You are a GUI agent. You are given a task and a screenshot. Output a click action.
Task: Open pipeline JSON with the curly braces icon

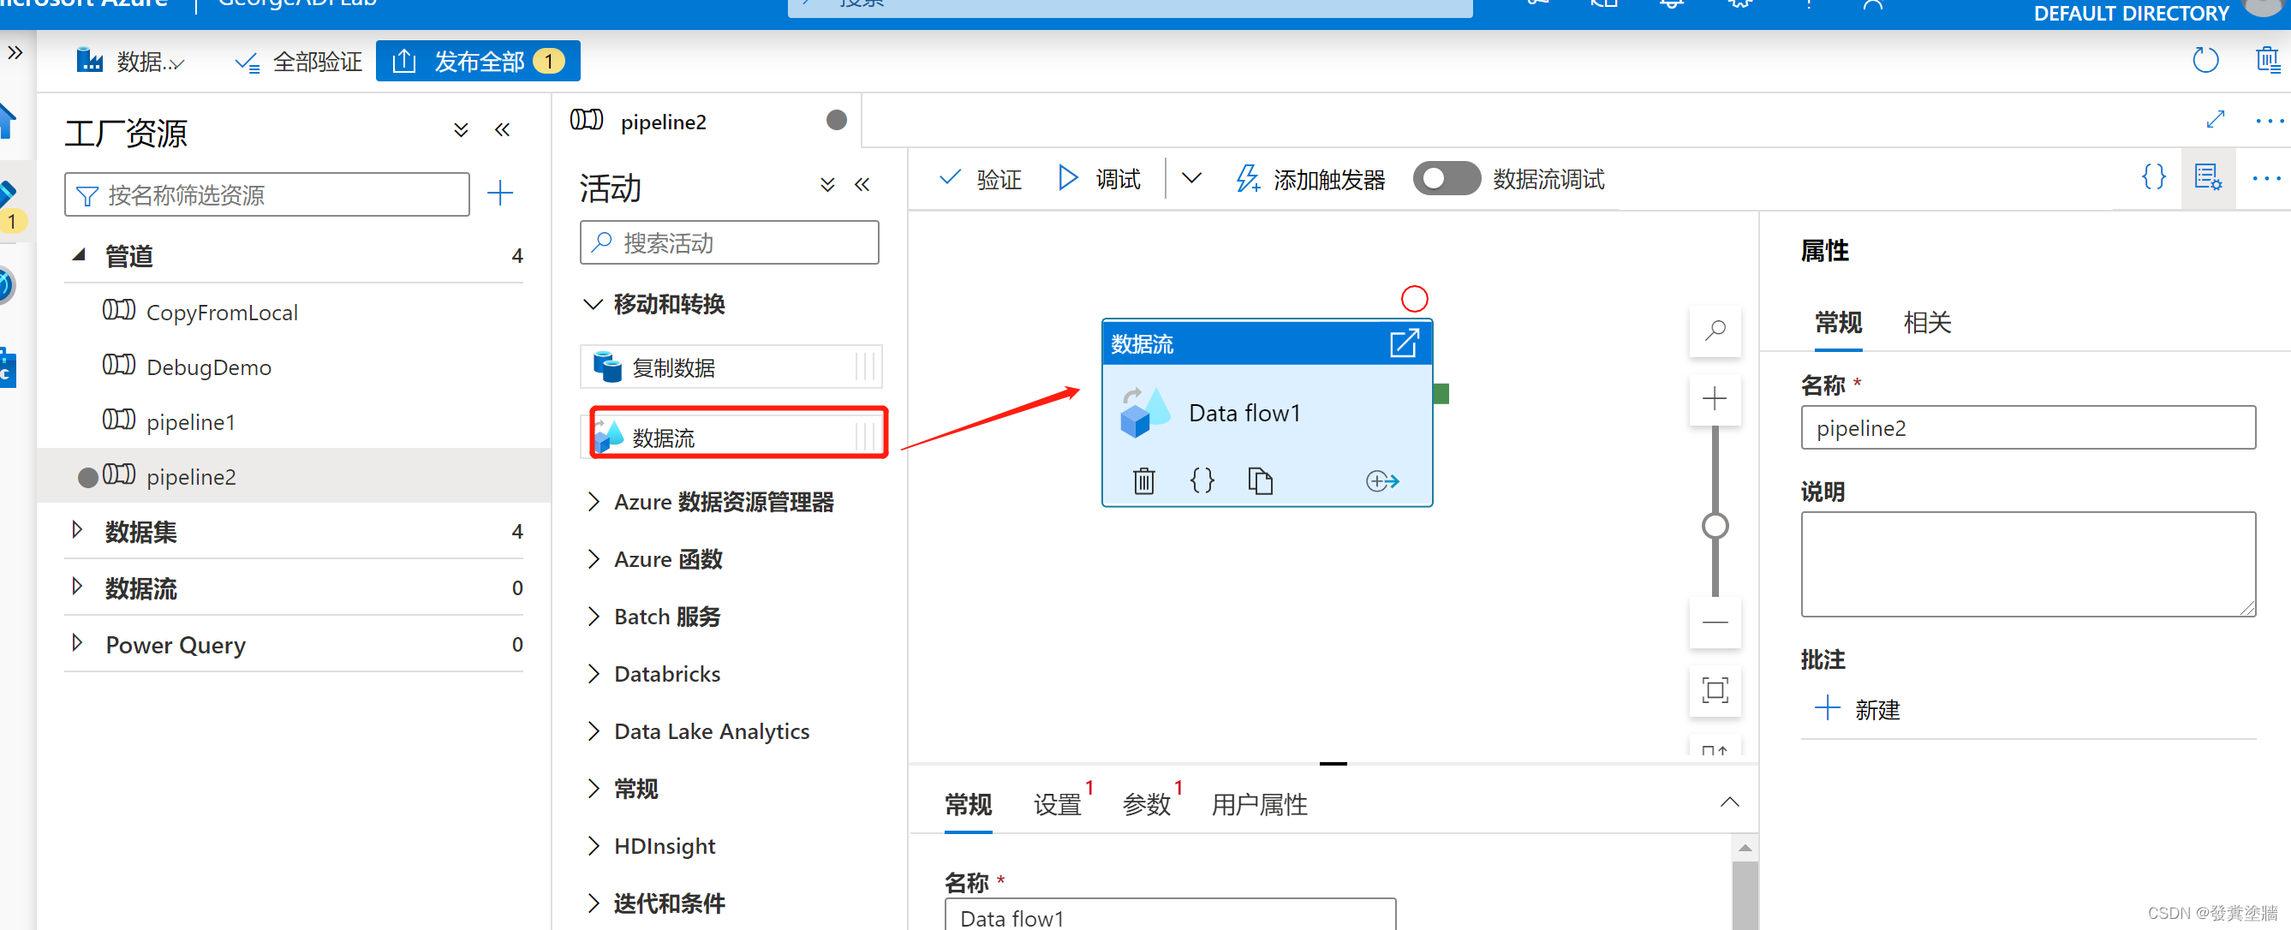click(x=2153, y=177)
